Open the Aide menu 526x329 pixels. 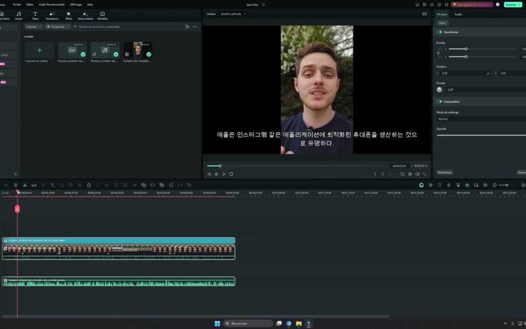point(90,4)
